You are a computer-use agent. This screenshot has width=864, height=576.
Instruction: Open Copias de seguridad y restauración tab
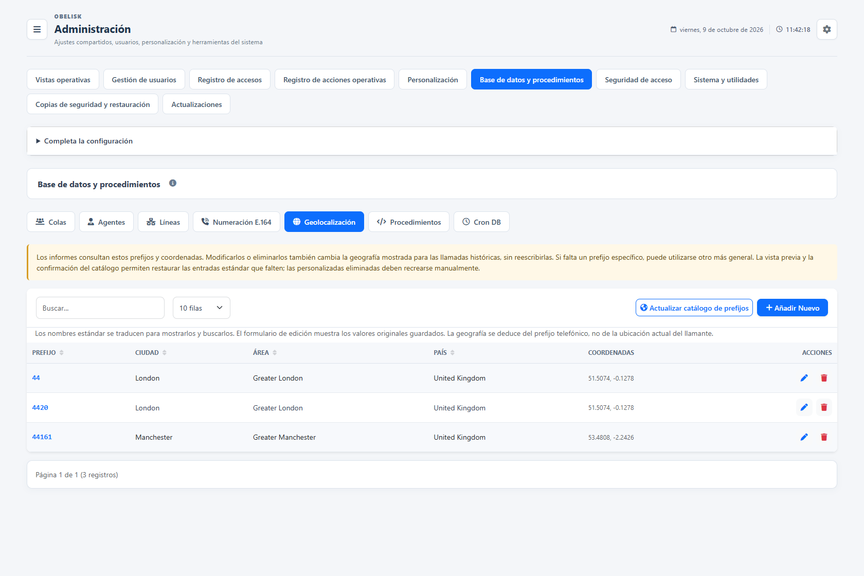coord(93,104)
